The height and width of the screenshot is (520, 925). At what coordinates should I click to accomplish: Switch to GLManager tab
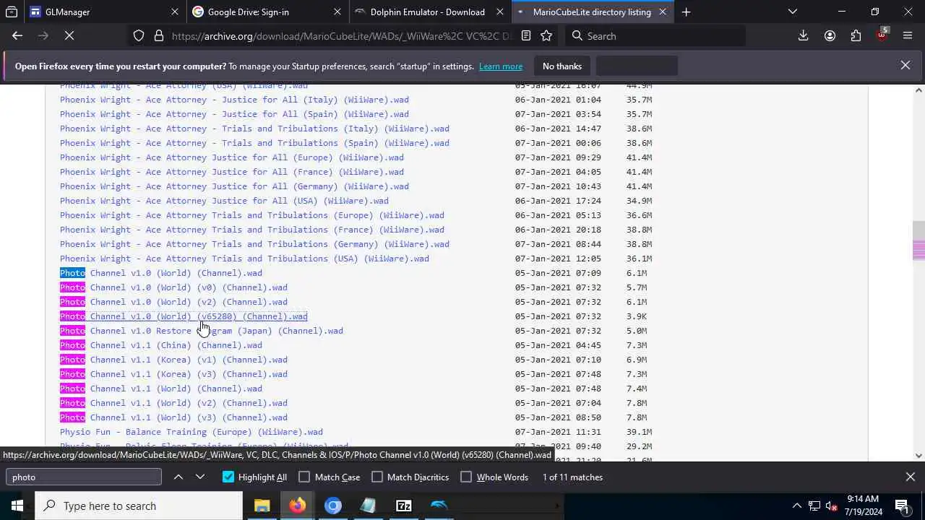[x=104, y=12]
